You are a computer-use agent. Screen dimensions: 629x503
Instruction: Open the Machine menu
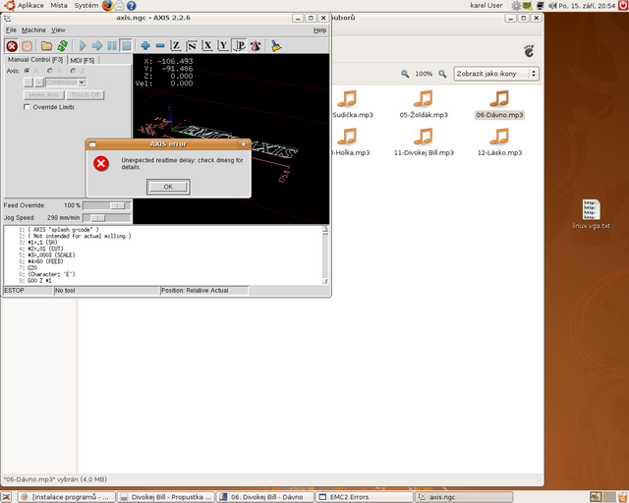click(32, 30)
